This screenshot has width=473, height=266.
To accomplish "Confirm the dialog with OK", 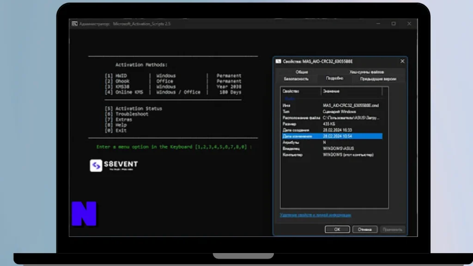I will point(337,229).
